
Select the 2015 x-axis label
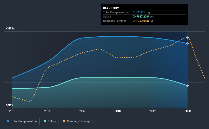click(12, 111)
